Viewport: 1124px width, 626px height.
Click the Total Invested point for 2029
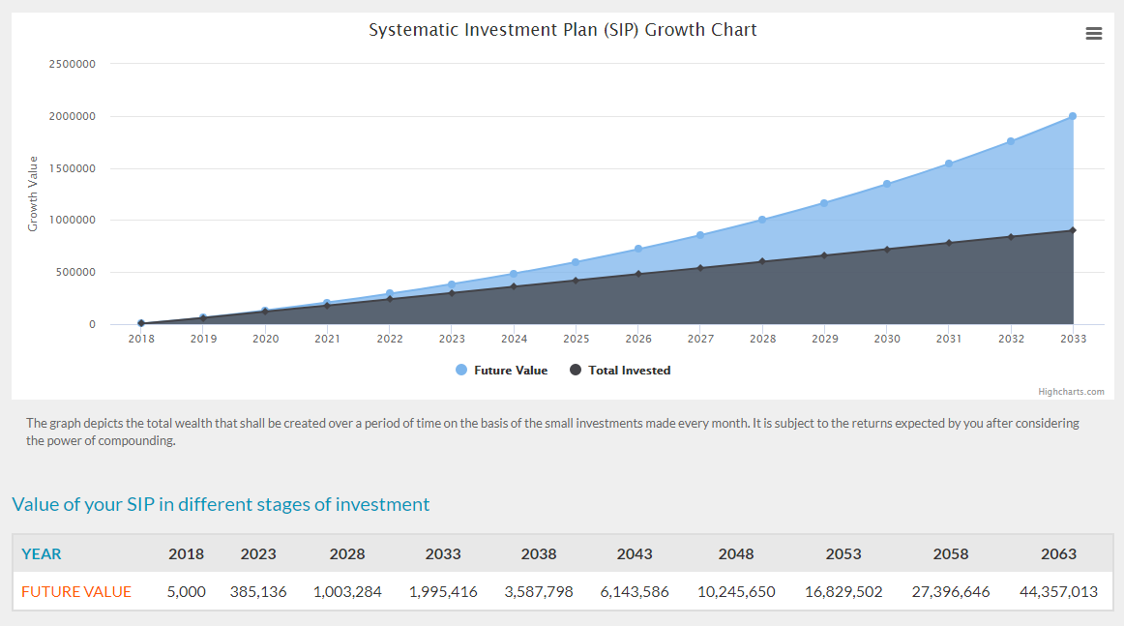(824, 255)
